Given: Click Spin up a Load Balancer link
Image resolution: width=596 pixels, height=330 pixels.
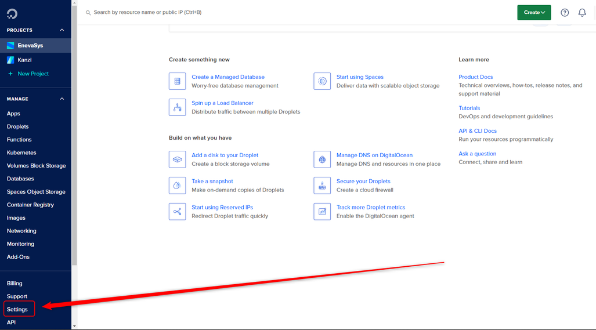Looking at the screenshot, I should (222, 103).
